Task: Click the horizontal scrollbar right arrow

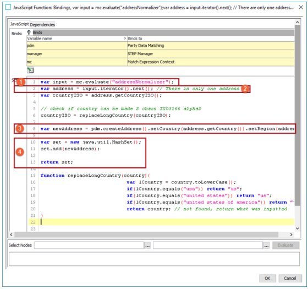Action: 291,235
